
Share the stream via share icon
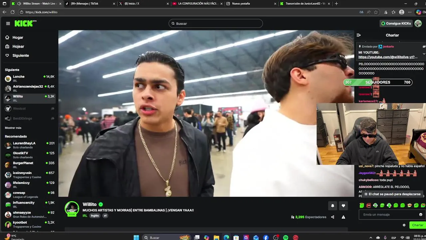332,217
